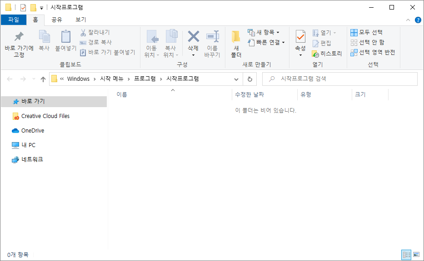
Task: Click the Paste (붙여넣기) clipboard icon
Action: (x=66, y=36)
